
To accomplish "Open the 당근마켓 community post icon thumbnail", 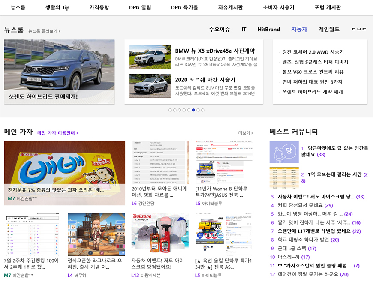I will (x=284, y=152).
